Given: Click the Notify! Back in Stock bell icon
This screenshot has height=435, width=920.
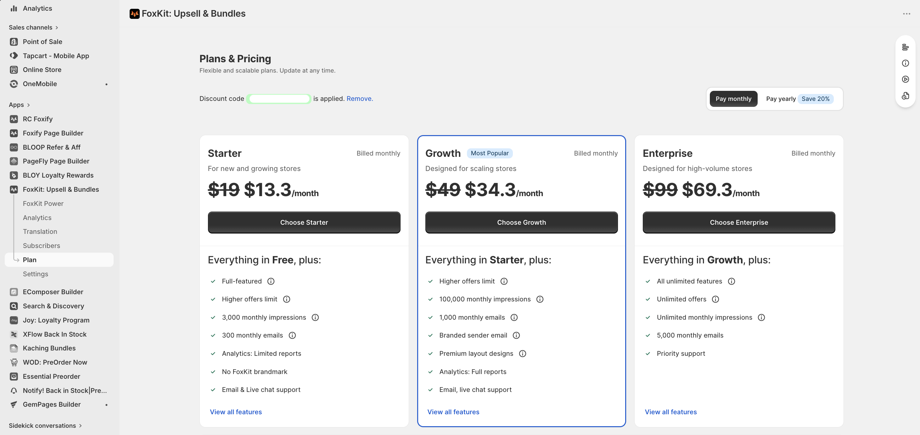Looking at the screenshot, I should (x=14, y=390).
